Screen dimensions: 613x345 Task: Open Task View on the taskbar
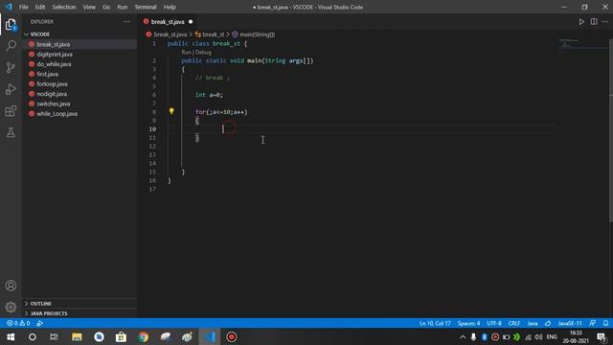pos(54,336)
